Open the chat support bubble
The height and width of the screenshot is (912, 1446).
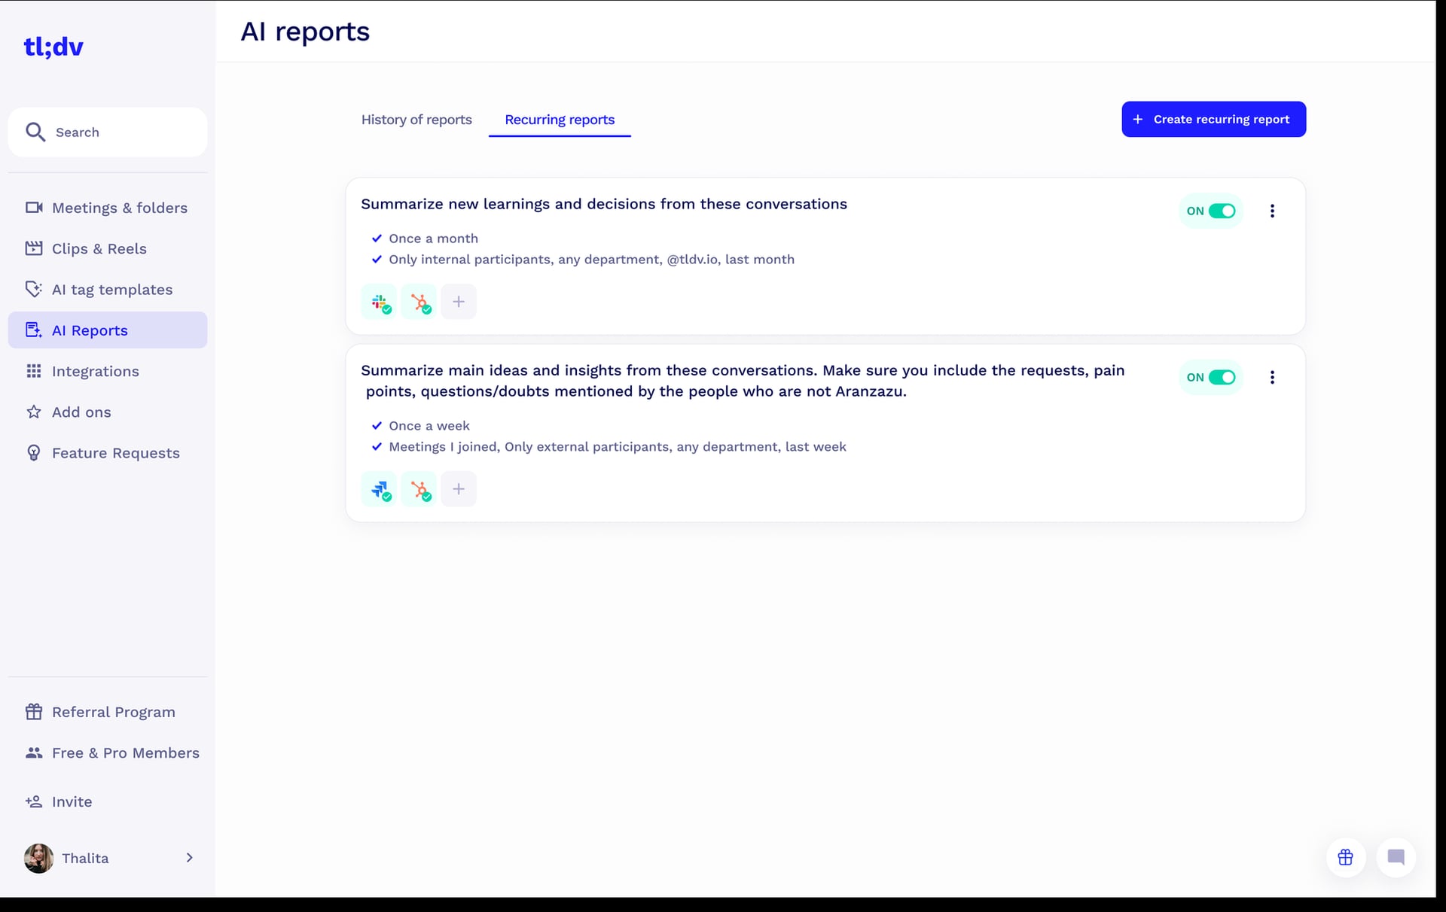click(1396, 857)
